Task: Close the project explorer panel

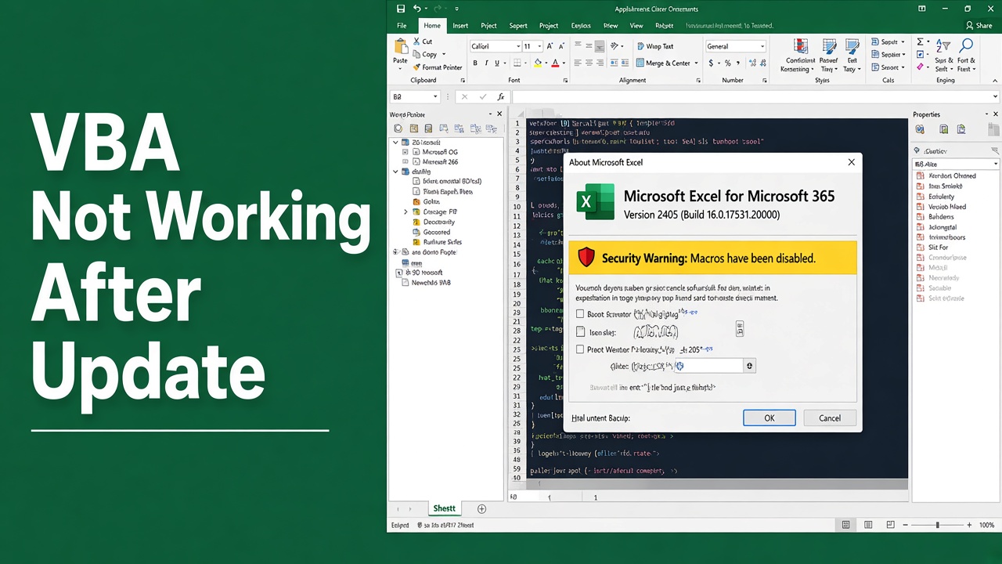Action: (500, 114)
